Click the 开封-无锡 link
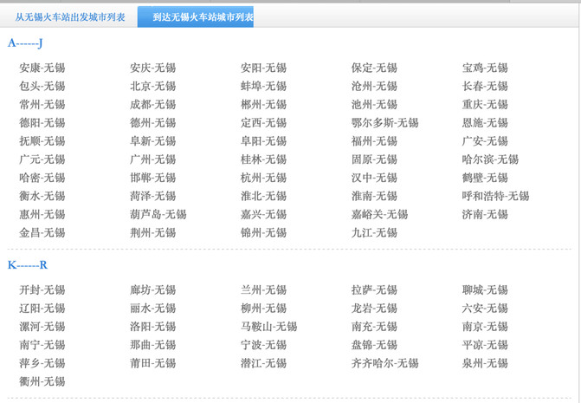 pyautogui.click(x=42, y=290)
